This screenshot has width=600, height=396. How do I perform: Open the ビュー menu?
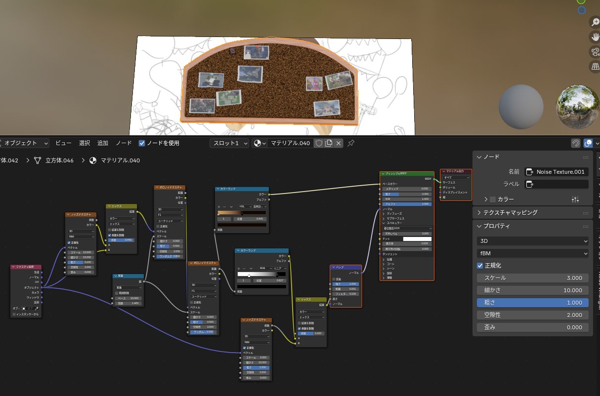point(63,143)
